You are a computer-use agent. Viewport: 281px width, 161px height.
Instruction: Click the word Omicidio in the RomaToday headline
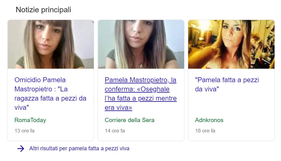coord(27,80)
